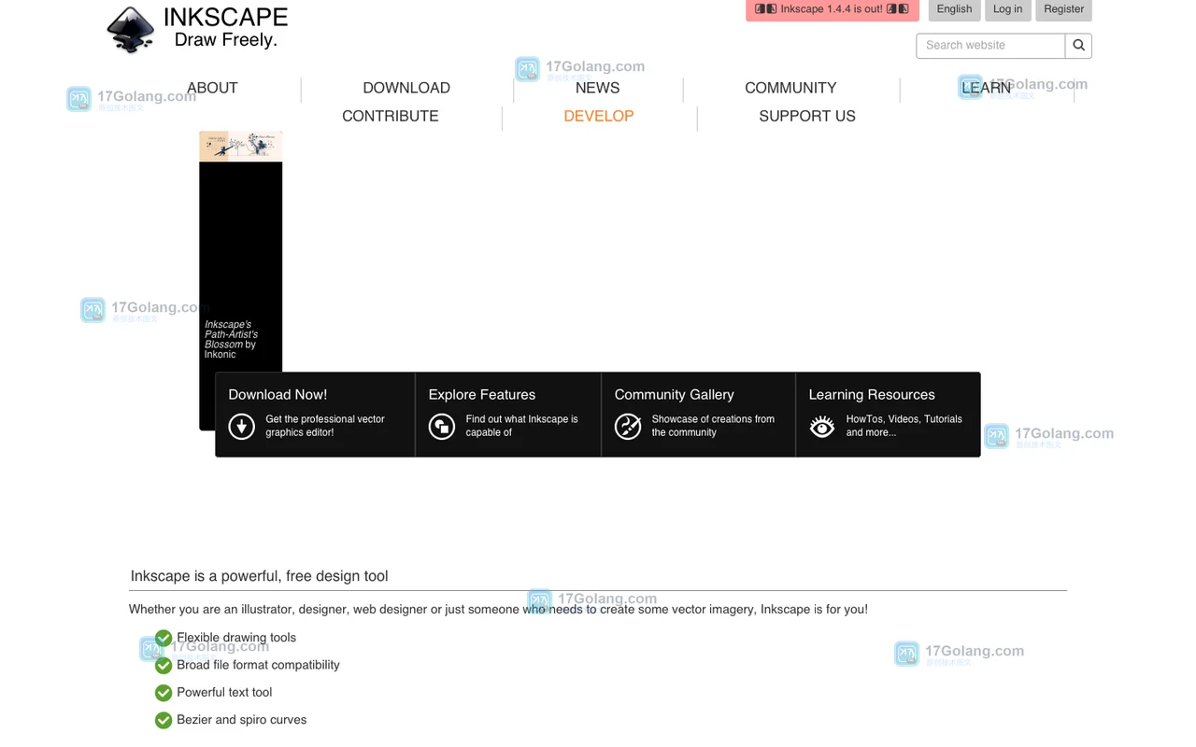Click the Inkscape mountain logo
Image resolution: width=1196 pixels, height=747 pixels.
coord(130,30)
